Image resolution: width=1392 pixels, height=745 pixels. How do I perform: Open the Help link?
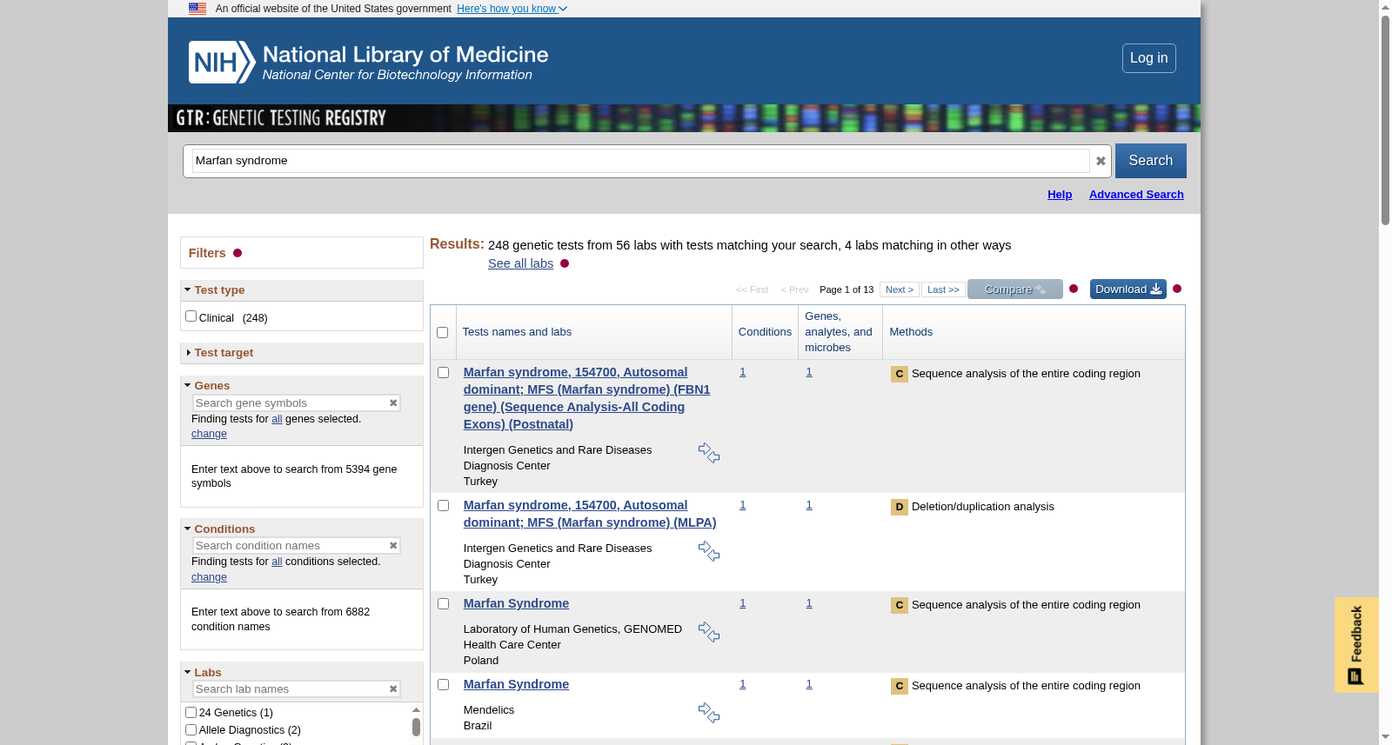tap(1060, 195)
